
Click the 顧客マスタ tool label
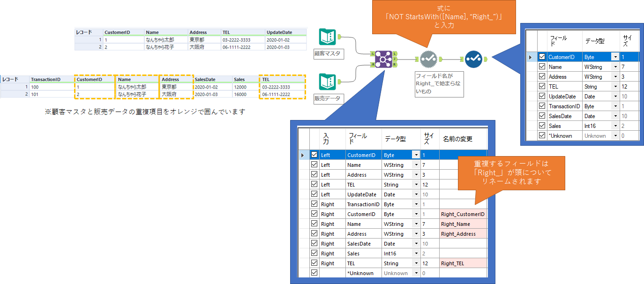pos(328,54)
